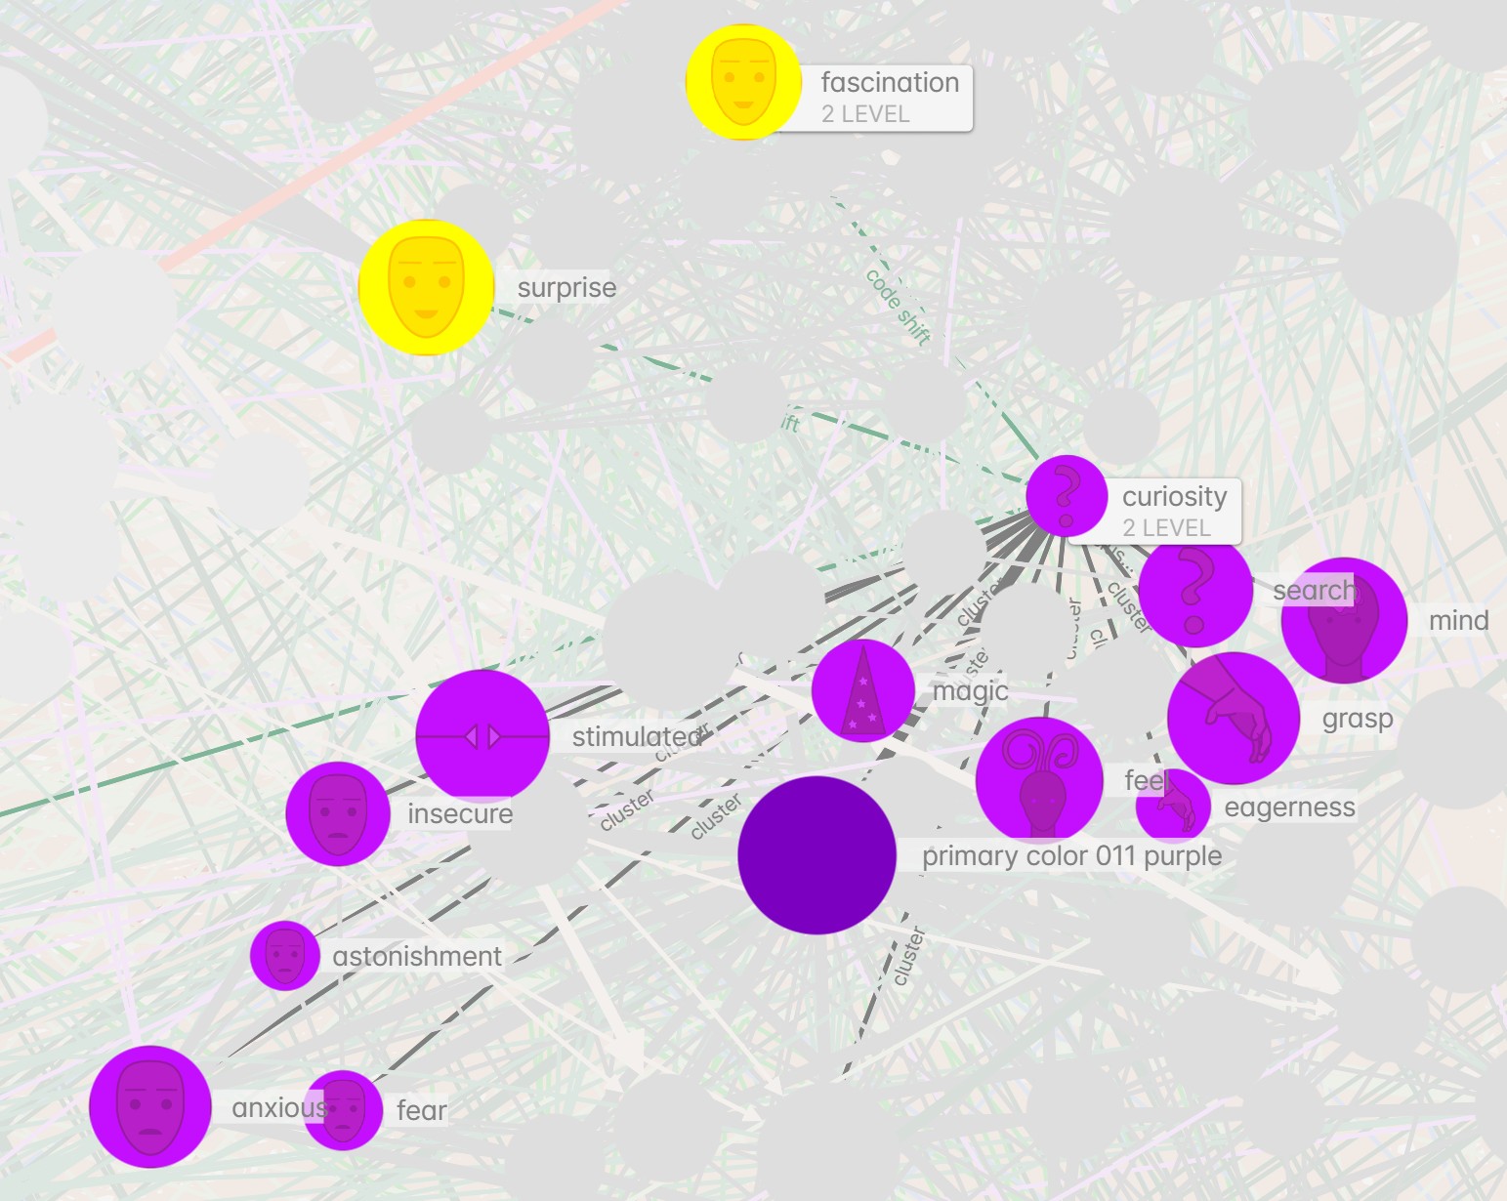Image resolution: width=1507 pixels, height=1201 pixels.
Task: Select the search question mark node
Action: coord(1195,591)
